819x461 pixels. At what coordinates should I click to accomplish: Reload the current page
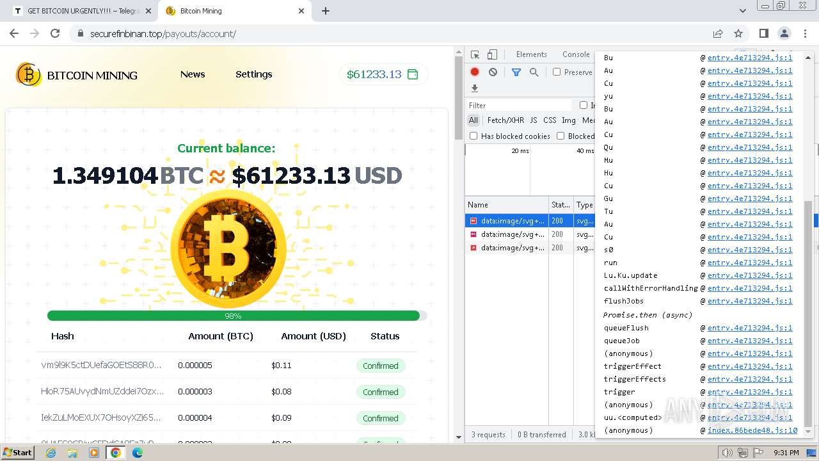55,33
